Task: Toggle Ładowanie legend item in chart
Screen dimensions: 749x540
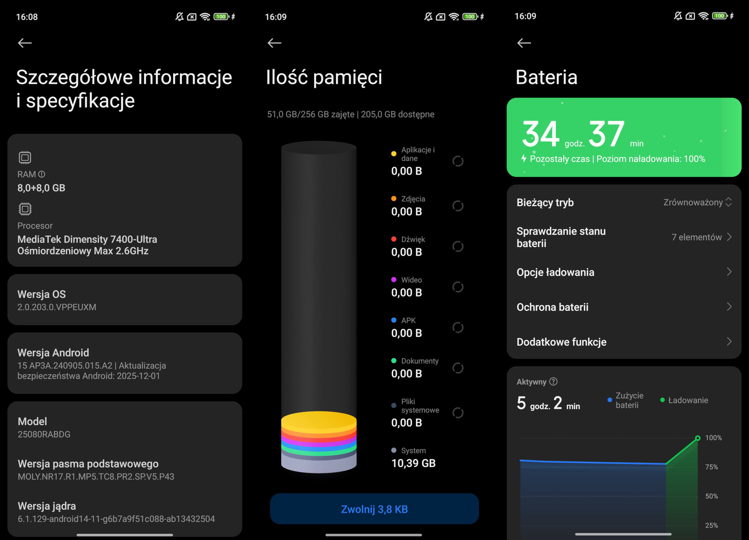Action: (x=684, y=400)
